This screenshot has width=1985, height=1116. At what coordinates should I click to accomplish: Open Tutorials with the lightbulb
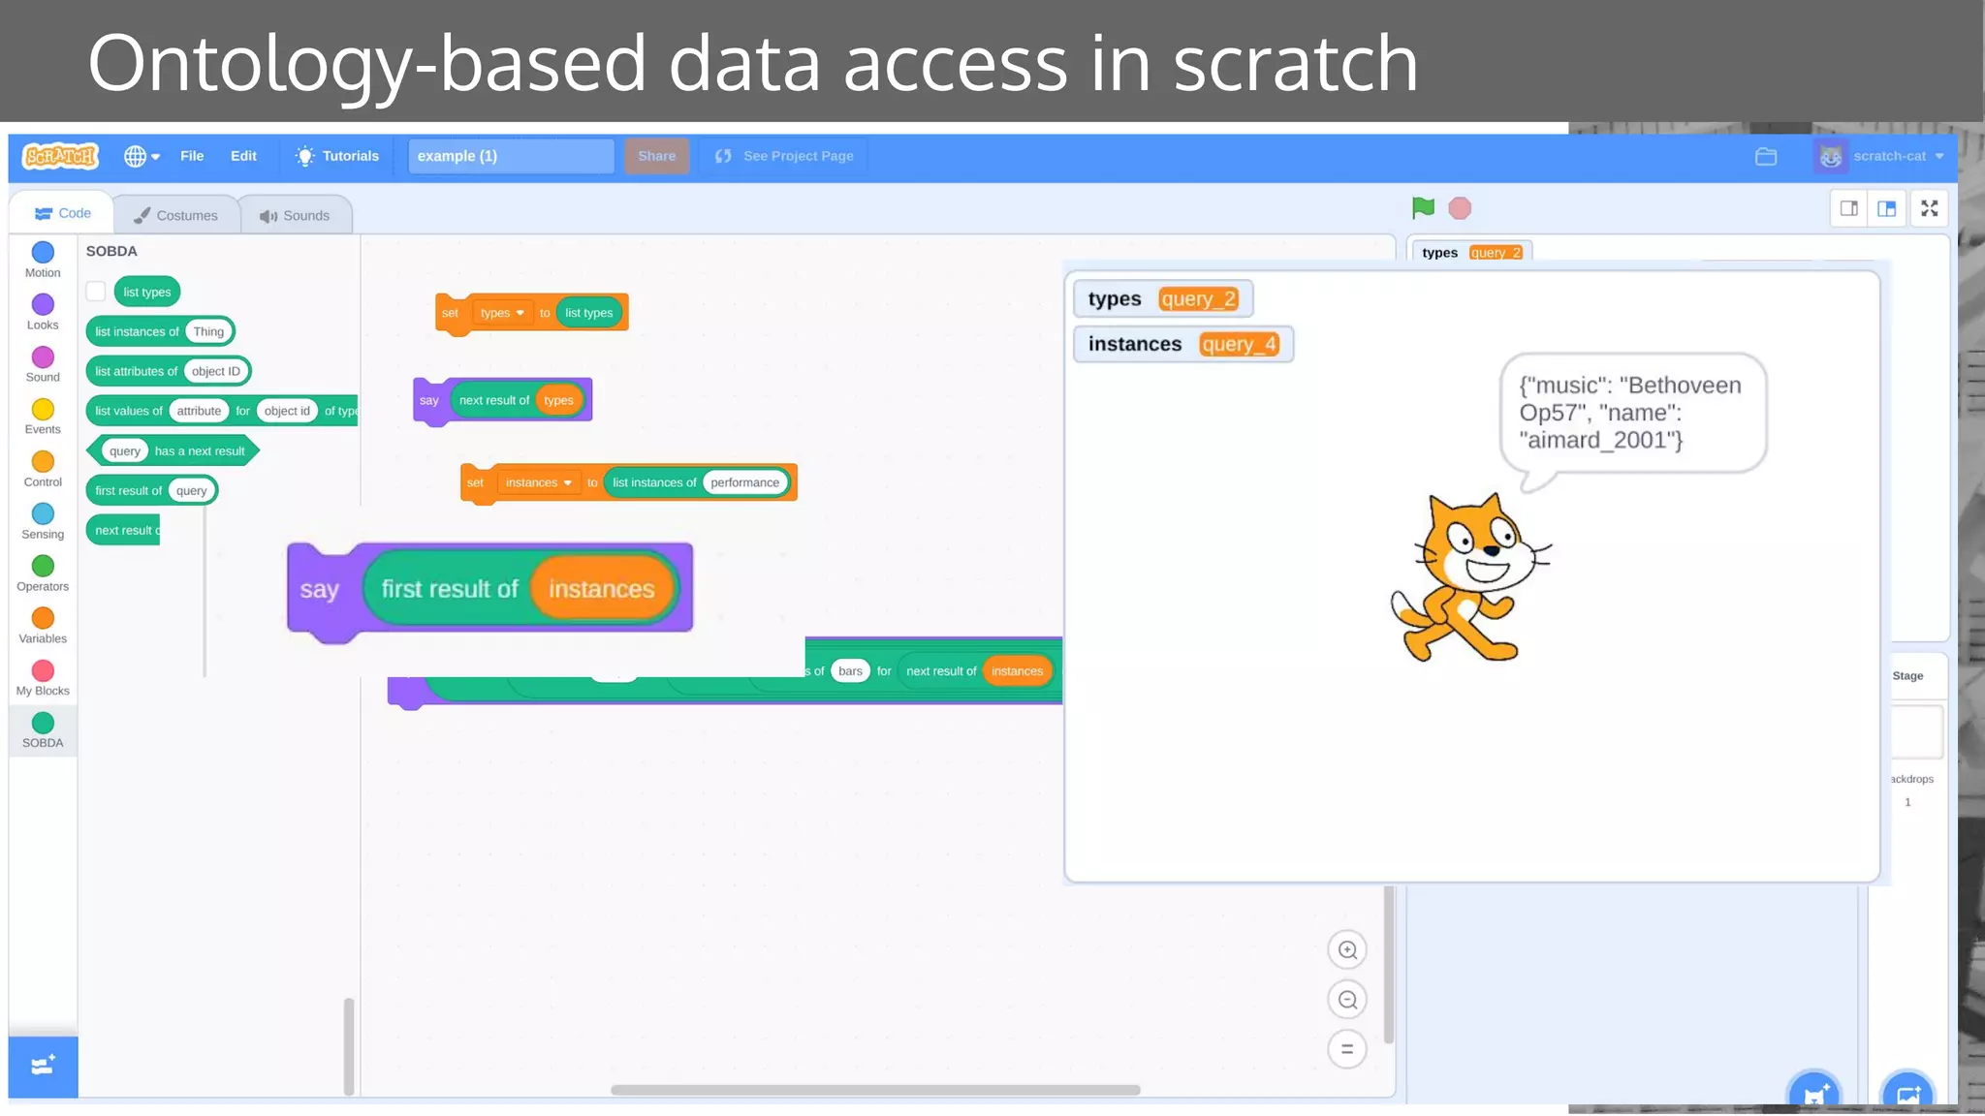337,156
